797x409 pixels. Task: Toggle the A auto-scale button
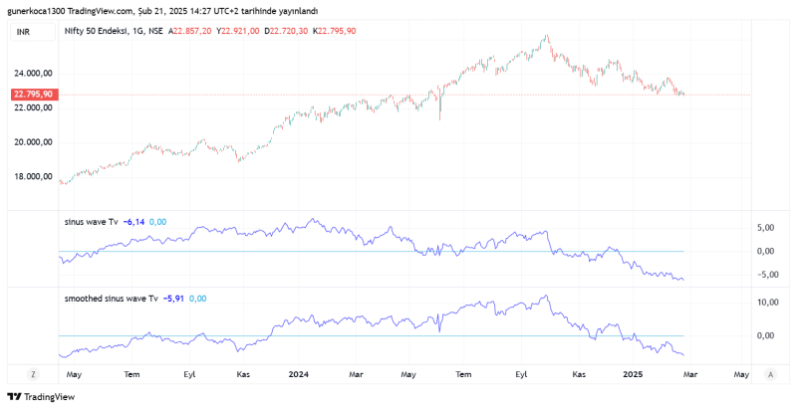(x=770, y=374)
